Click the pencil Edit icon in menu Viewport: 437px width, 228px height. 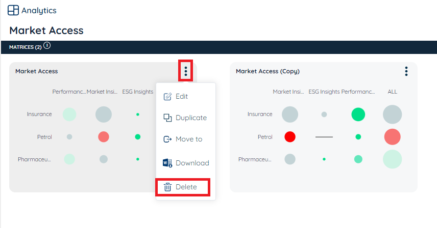point(167,96)
